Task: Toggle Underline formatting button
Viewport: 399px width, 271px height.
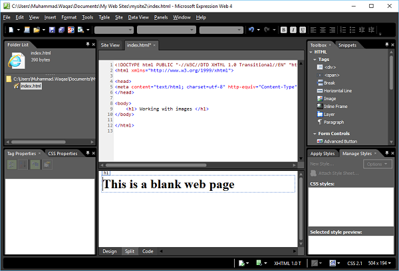Action: pyautogui.click(x=302, y=30)
